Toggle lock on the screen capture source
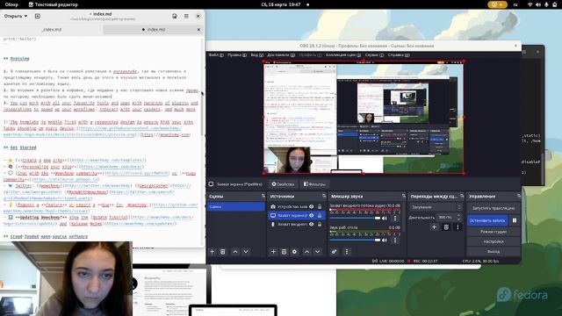 coord(320,215)
